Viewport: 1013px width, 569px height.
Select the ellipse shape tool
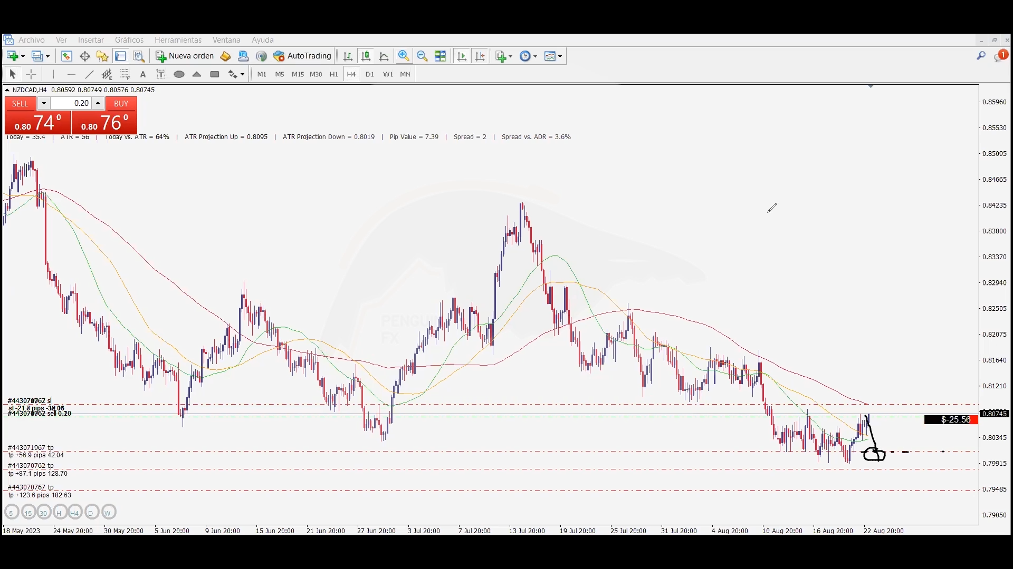[179, 74]
